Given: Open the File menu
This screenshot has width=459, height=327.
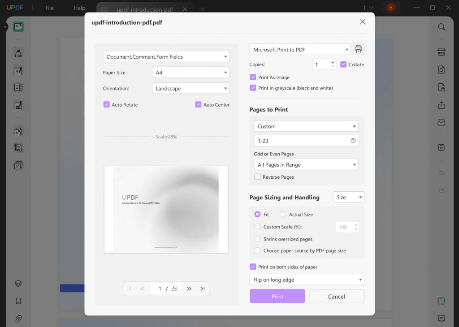Looking at the screenshot, I should 49,8.
